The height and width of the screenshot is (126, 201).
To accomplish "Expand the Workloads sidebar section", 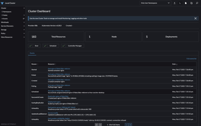I will [x=13, y=22].
